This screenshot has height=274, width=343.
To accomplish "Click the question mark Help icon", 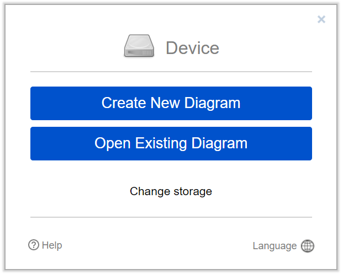I will [x=34, y=245].
